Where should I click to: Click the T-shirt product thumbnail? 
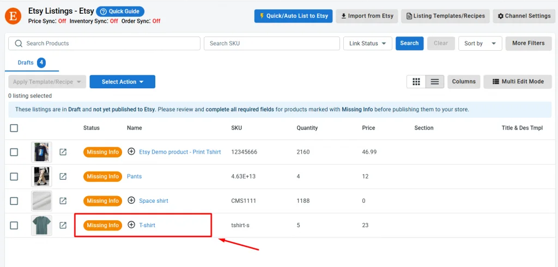click(x=41, y=226)
